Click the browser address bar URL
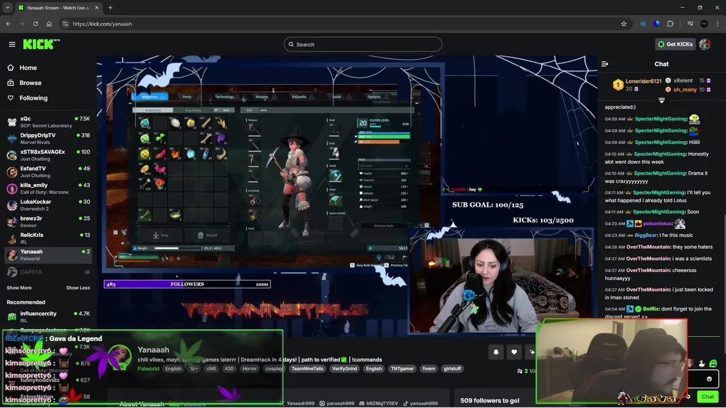The width and height of the screenshot is (726, 408). [x=102, y=24]
